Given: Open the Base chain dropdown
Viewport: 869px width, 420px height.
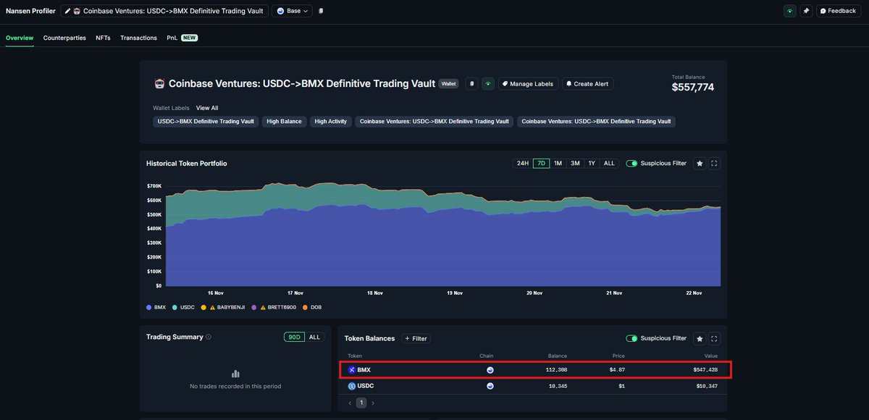Looking at the screenshot, I should click(x=292, y=11).
